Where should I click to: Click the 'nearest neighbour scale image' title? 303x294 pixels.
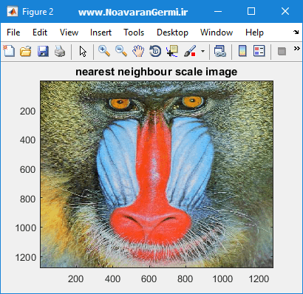(x=157, y=72)
